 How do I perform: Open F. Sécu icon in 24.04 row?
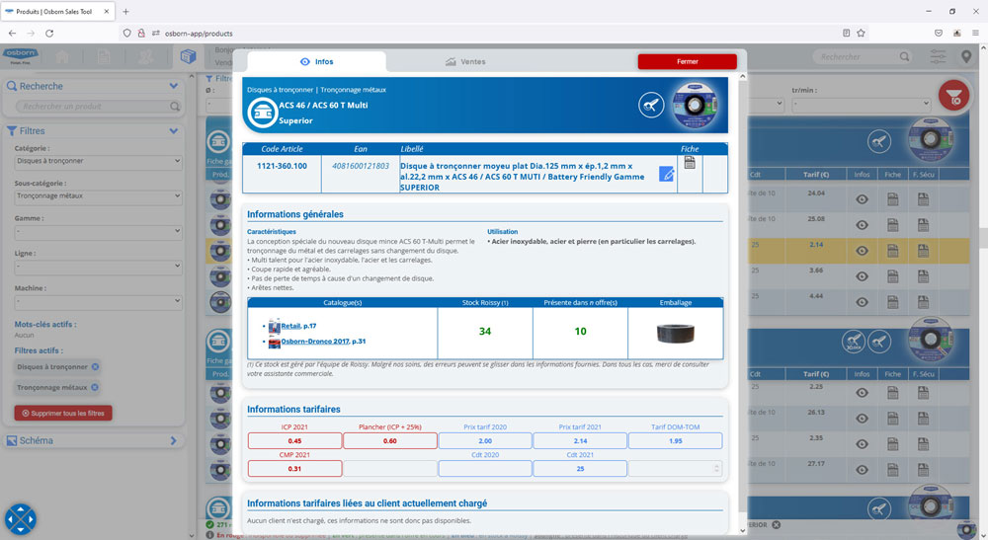click(923, 199)
